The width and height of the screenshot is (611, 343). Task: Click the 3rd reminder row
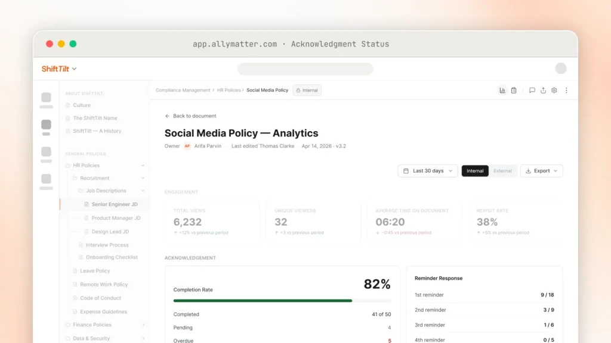485,325
